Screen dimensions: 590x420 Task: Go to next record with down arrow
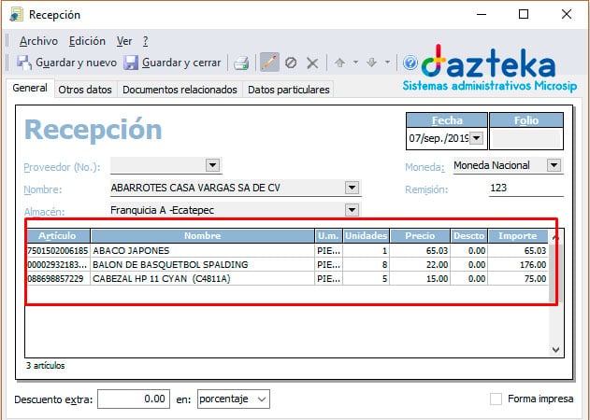372,63
